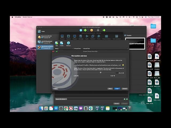Click the virtual hard disk file path field
Viewport: 171px width, 128px height.
(97, 65)
